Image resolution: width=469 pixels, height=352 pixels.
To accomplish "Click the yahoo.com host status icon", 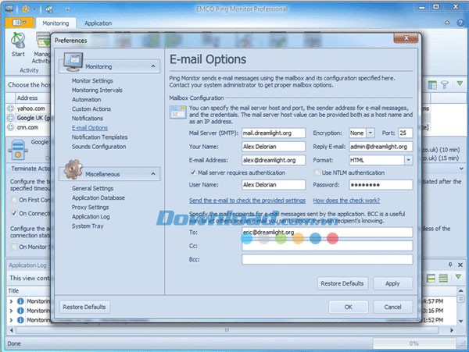I will (x=11, y=108).
